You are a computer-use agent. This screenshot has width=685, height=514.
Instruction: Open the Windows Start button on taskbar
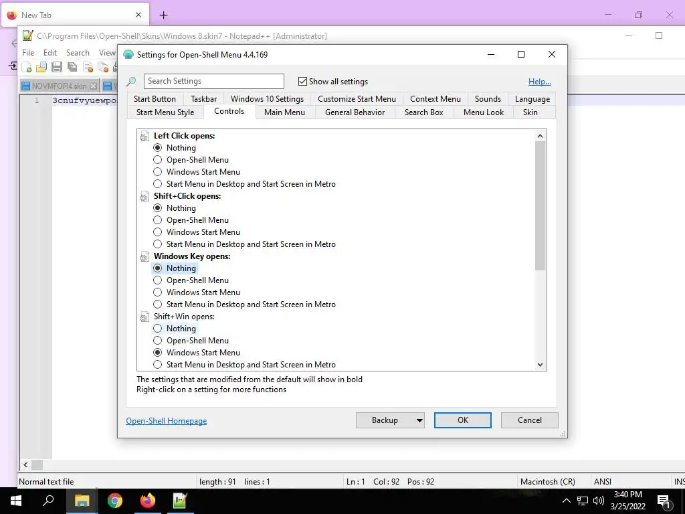(16, 501)
